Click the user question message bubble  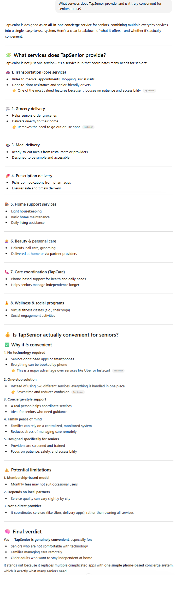coord(114,6)
